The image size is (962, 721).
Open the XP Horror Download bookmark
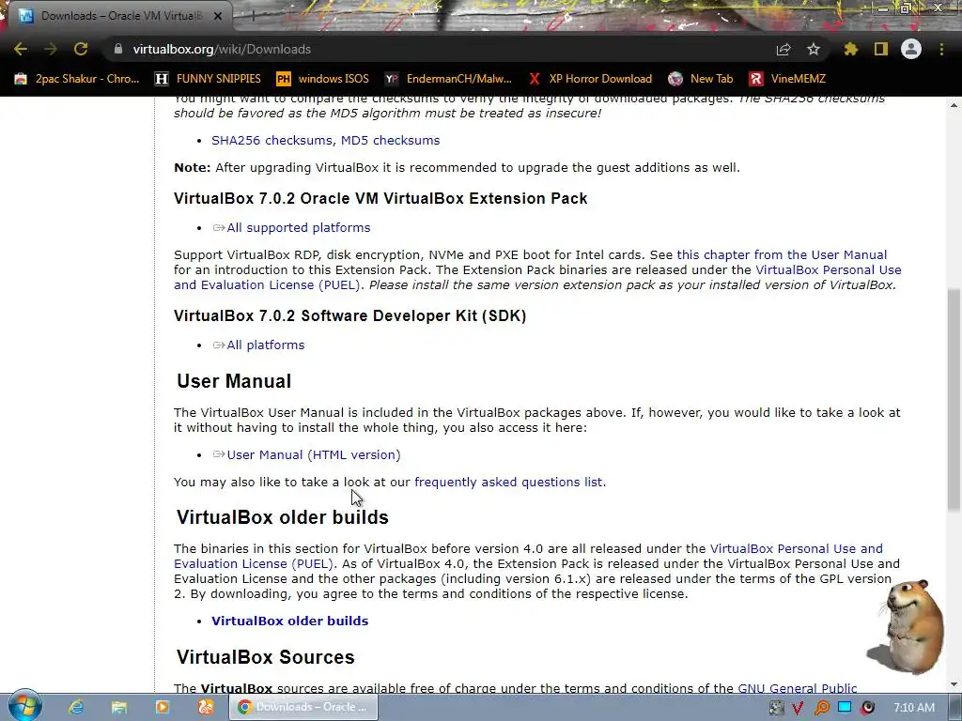[590, 79]
